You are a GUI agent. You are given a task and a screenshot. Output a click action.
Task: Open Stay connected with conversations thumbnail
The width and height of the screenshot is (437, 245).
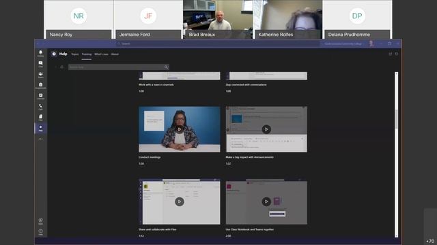click(x=266, y=76)
